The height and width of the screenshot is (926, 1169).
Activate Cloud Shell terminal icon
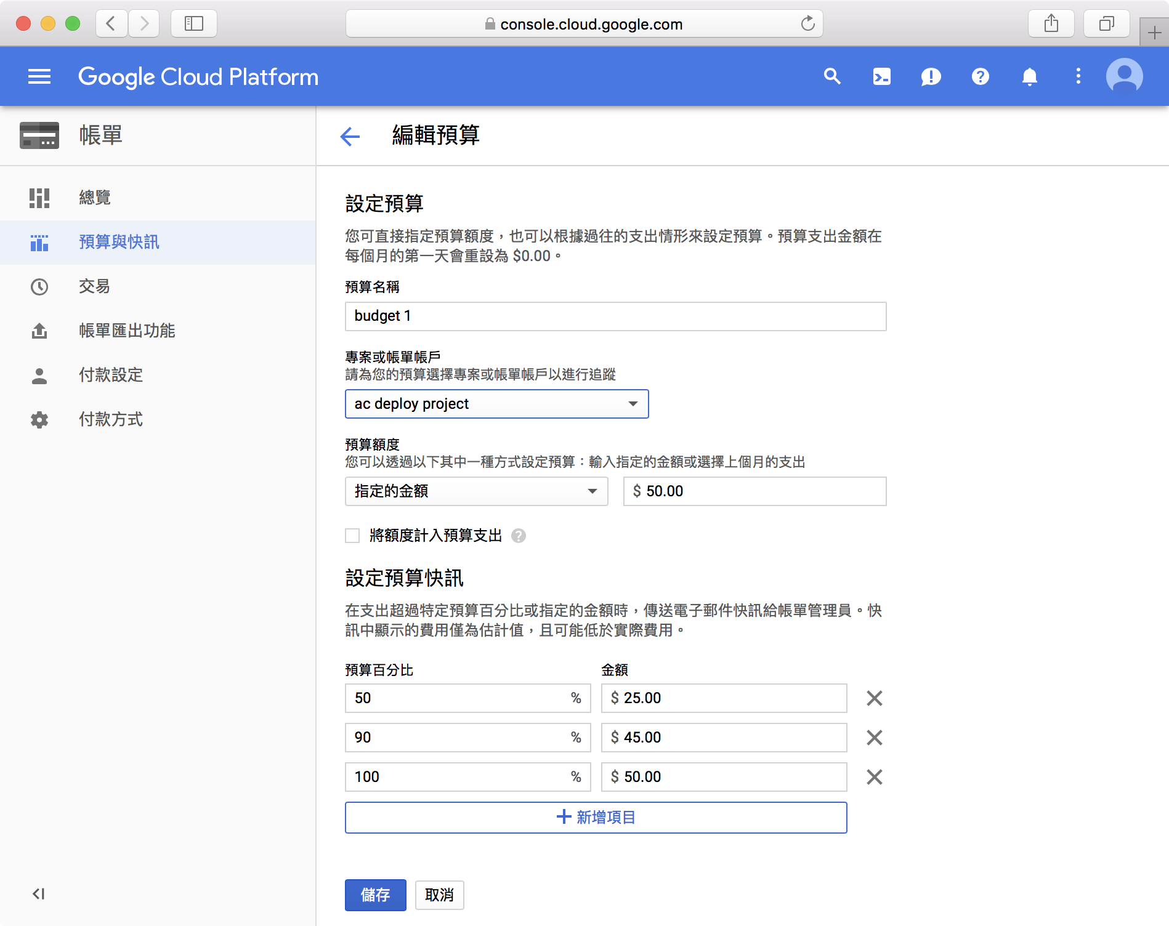(x=881, y=76)
